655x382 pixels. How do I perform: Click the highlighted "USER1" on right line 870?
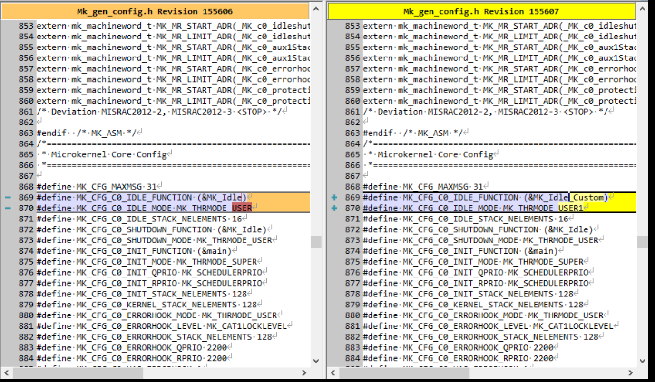click(x=571, y=208)
